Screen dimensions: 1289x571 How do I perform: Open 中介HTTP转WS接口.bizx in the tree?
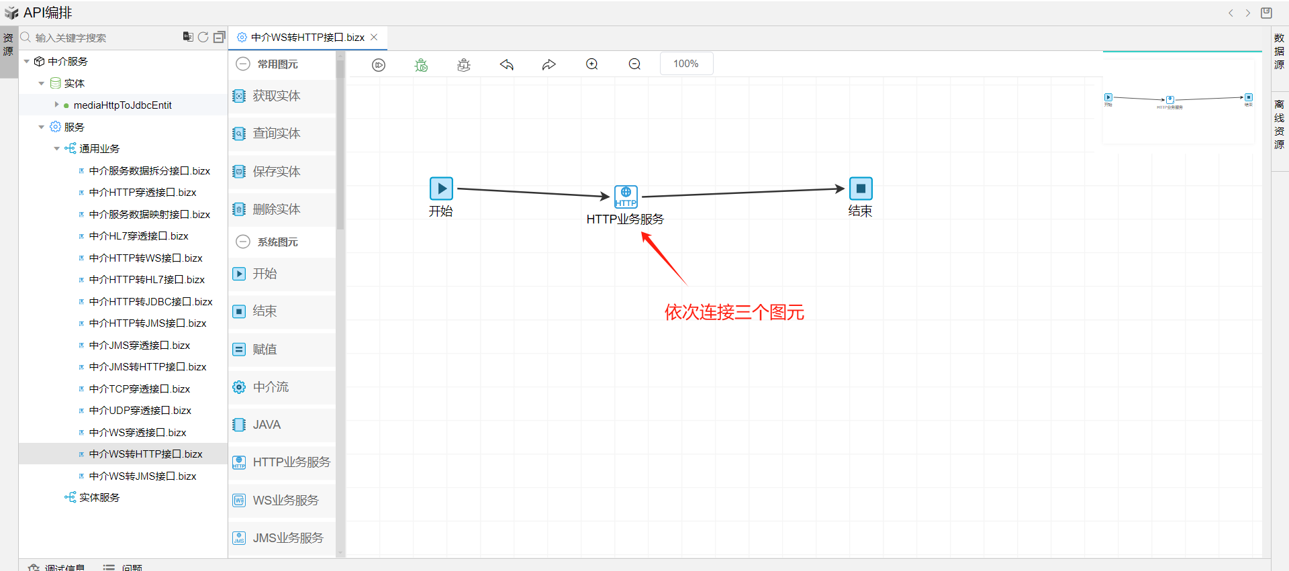pyautogui.click(x=145, y=258)
